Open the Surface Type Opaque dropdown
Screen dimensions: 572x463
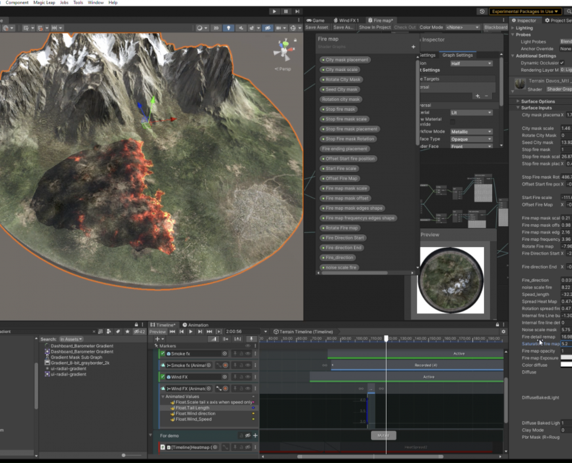[x=471, y=139]
